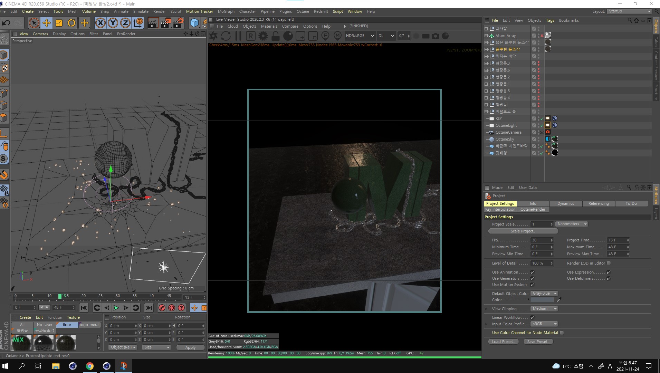Click pick focus F icon

point(325,36)
